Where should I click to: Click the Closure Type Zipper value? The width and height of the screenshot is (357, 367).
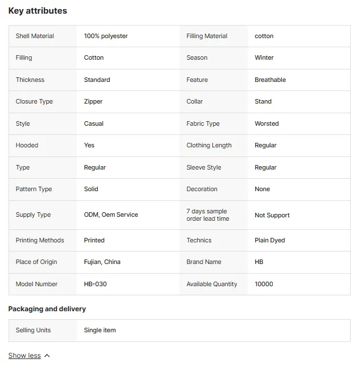click(x=93, y=102)
